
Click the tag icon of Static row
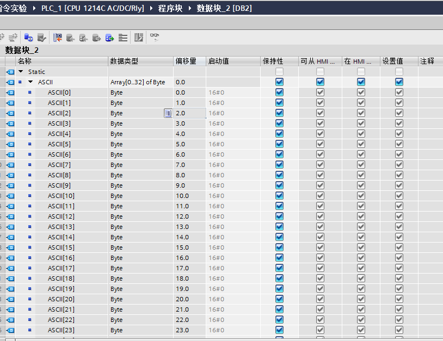(10, 72)
